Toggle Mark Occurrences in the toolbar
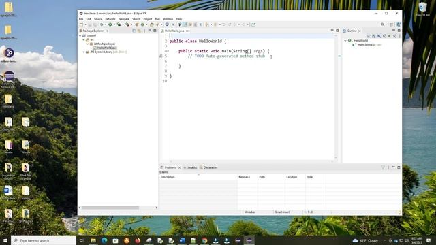 tap(185, 24)
